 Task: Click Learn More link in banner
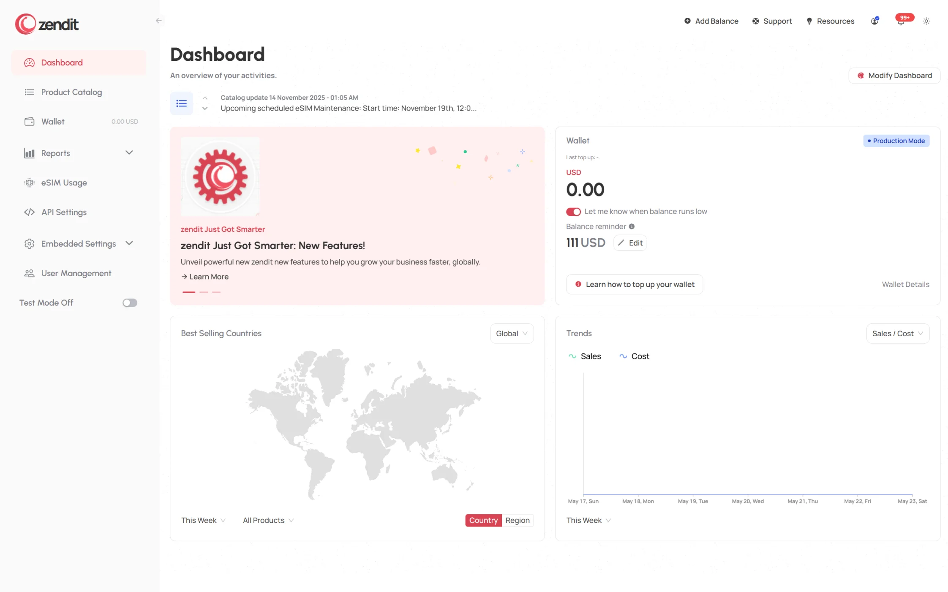[205, 277]
